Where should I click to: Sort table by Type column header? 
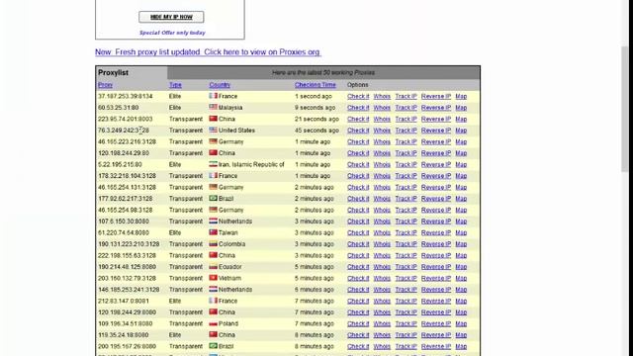click(x=175, y=85)
